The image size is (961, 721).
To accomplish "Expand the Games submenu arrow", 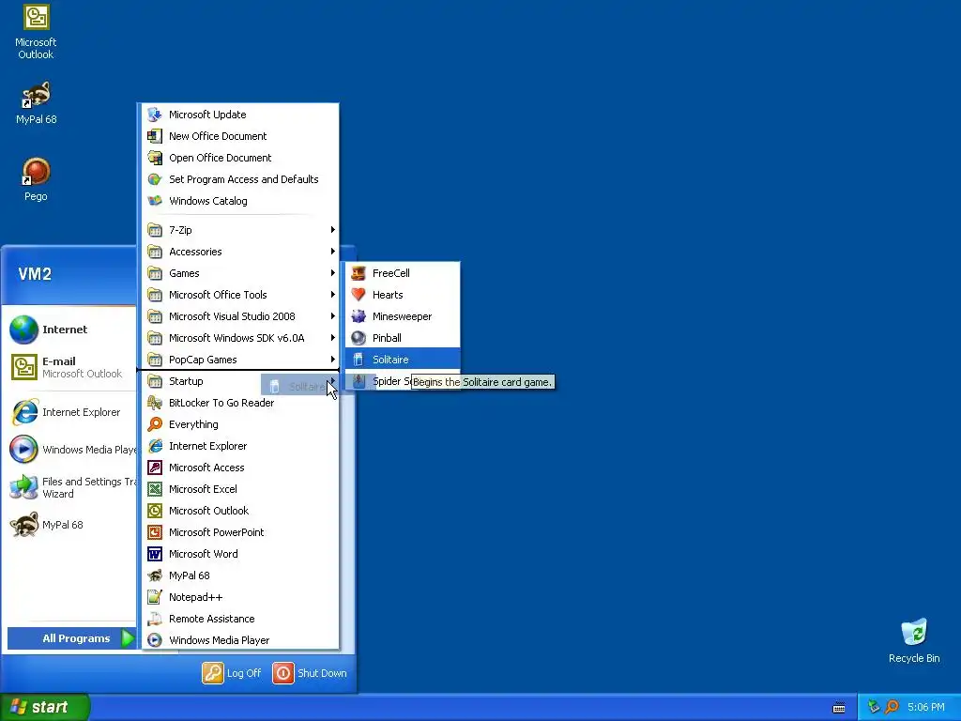I will coord(333,273).
